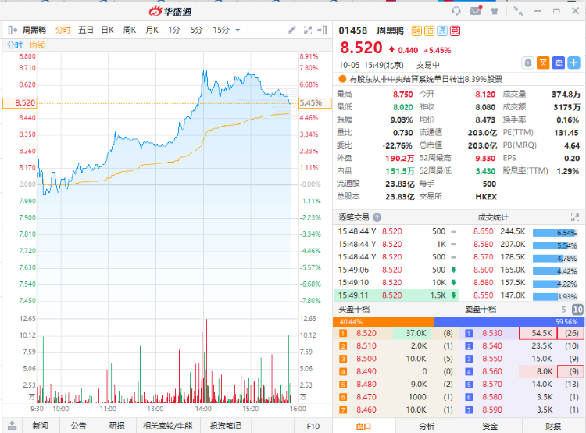This screenshot has width=586, height=433.
Task: Click the 通 stock connect badge
Action: pos(442,30)
